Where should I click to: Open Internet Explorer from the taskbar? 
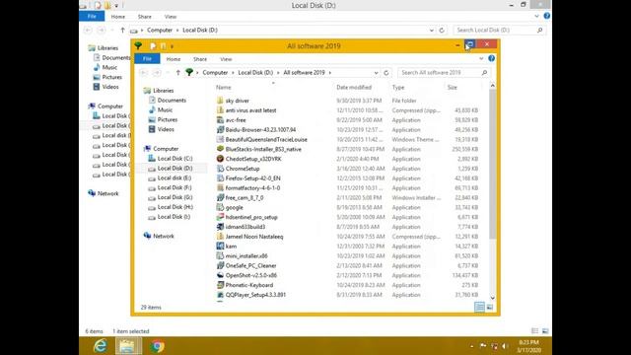[x=101, y=346]
